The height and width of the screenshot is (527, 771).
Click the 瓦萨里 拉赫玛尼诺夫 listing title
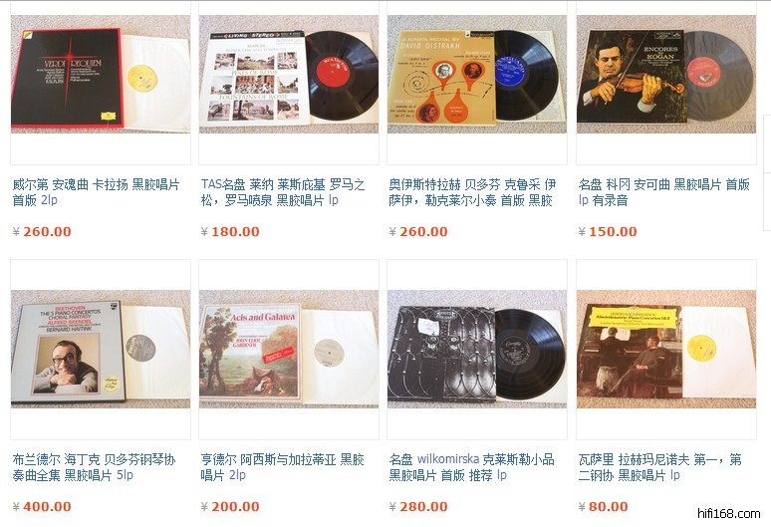659,467
